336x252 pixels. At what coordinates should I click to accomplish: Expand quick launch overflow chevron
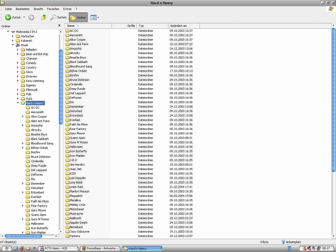point(34,248)
